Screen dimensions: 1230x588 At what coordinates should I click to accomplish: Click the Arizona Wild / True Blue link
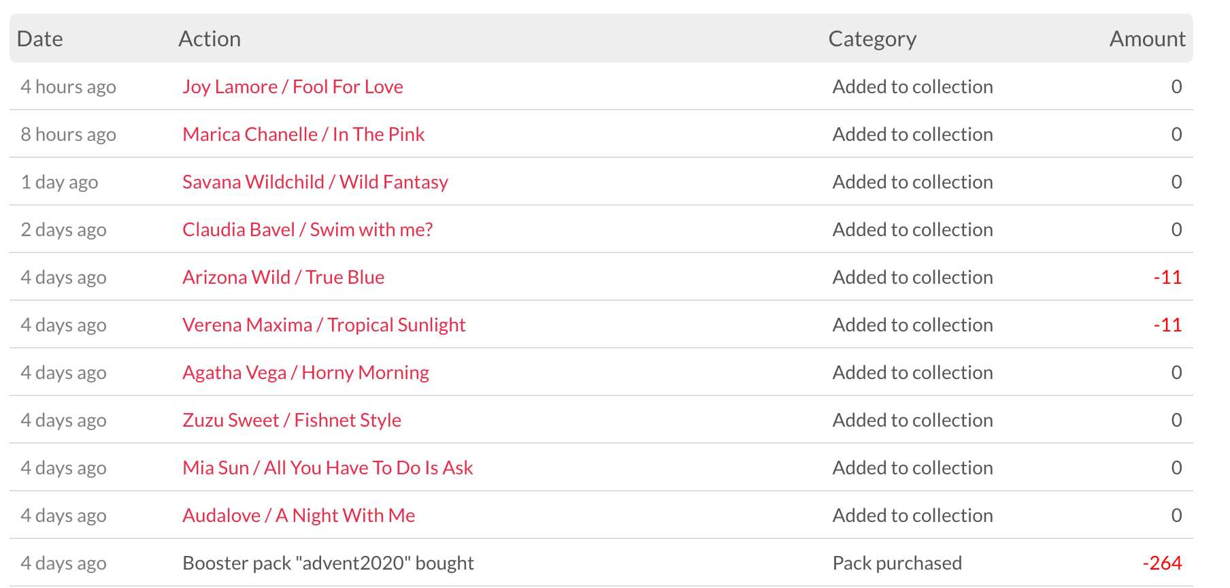[x=283, y=278]
